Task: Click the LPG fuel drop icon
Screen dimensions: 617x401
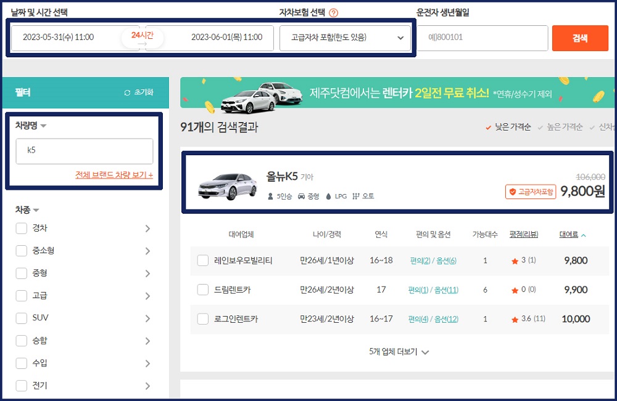Action: pos(329,196)
